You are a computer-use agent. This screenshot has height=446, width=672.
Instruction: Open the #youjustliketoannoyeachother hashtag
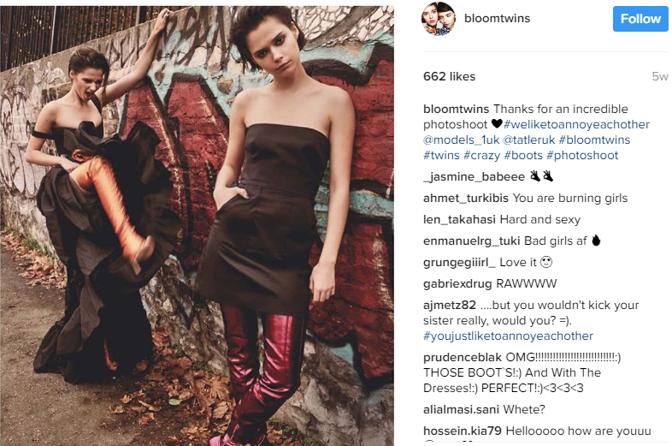coord(509,336)
